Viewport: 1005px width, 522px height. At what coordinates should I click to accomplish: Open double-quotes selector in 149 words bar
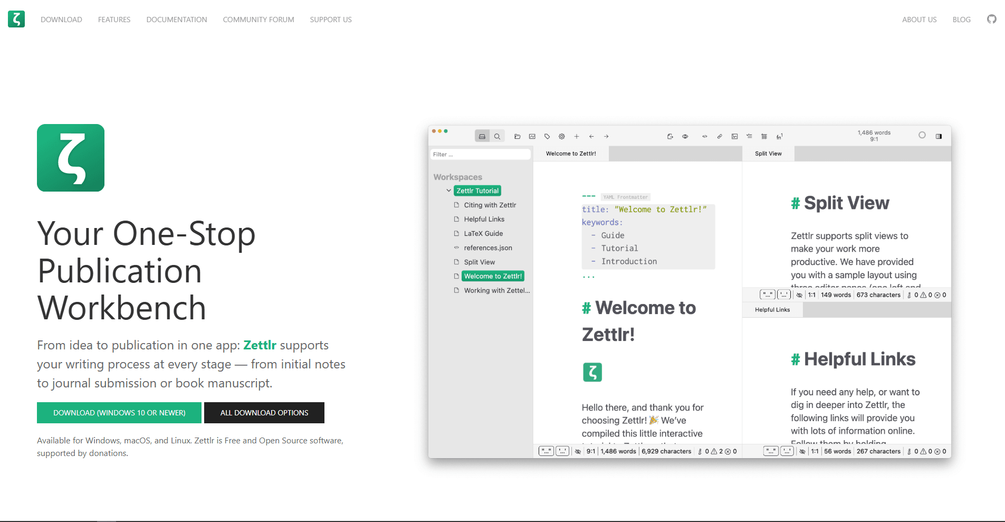768,295
